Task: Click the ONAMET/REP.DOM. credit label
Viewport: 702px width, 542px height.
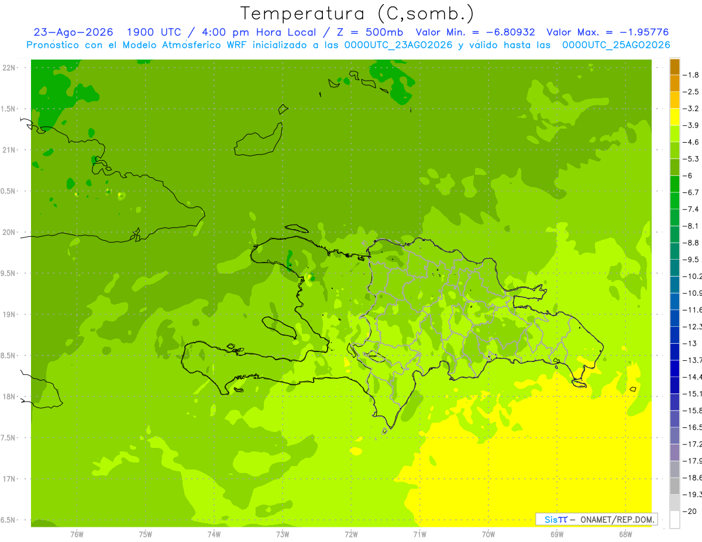Action: [x=617, y=519]
